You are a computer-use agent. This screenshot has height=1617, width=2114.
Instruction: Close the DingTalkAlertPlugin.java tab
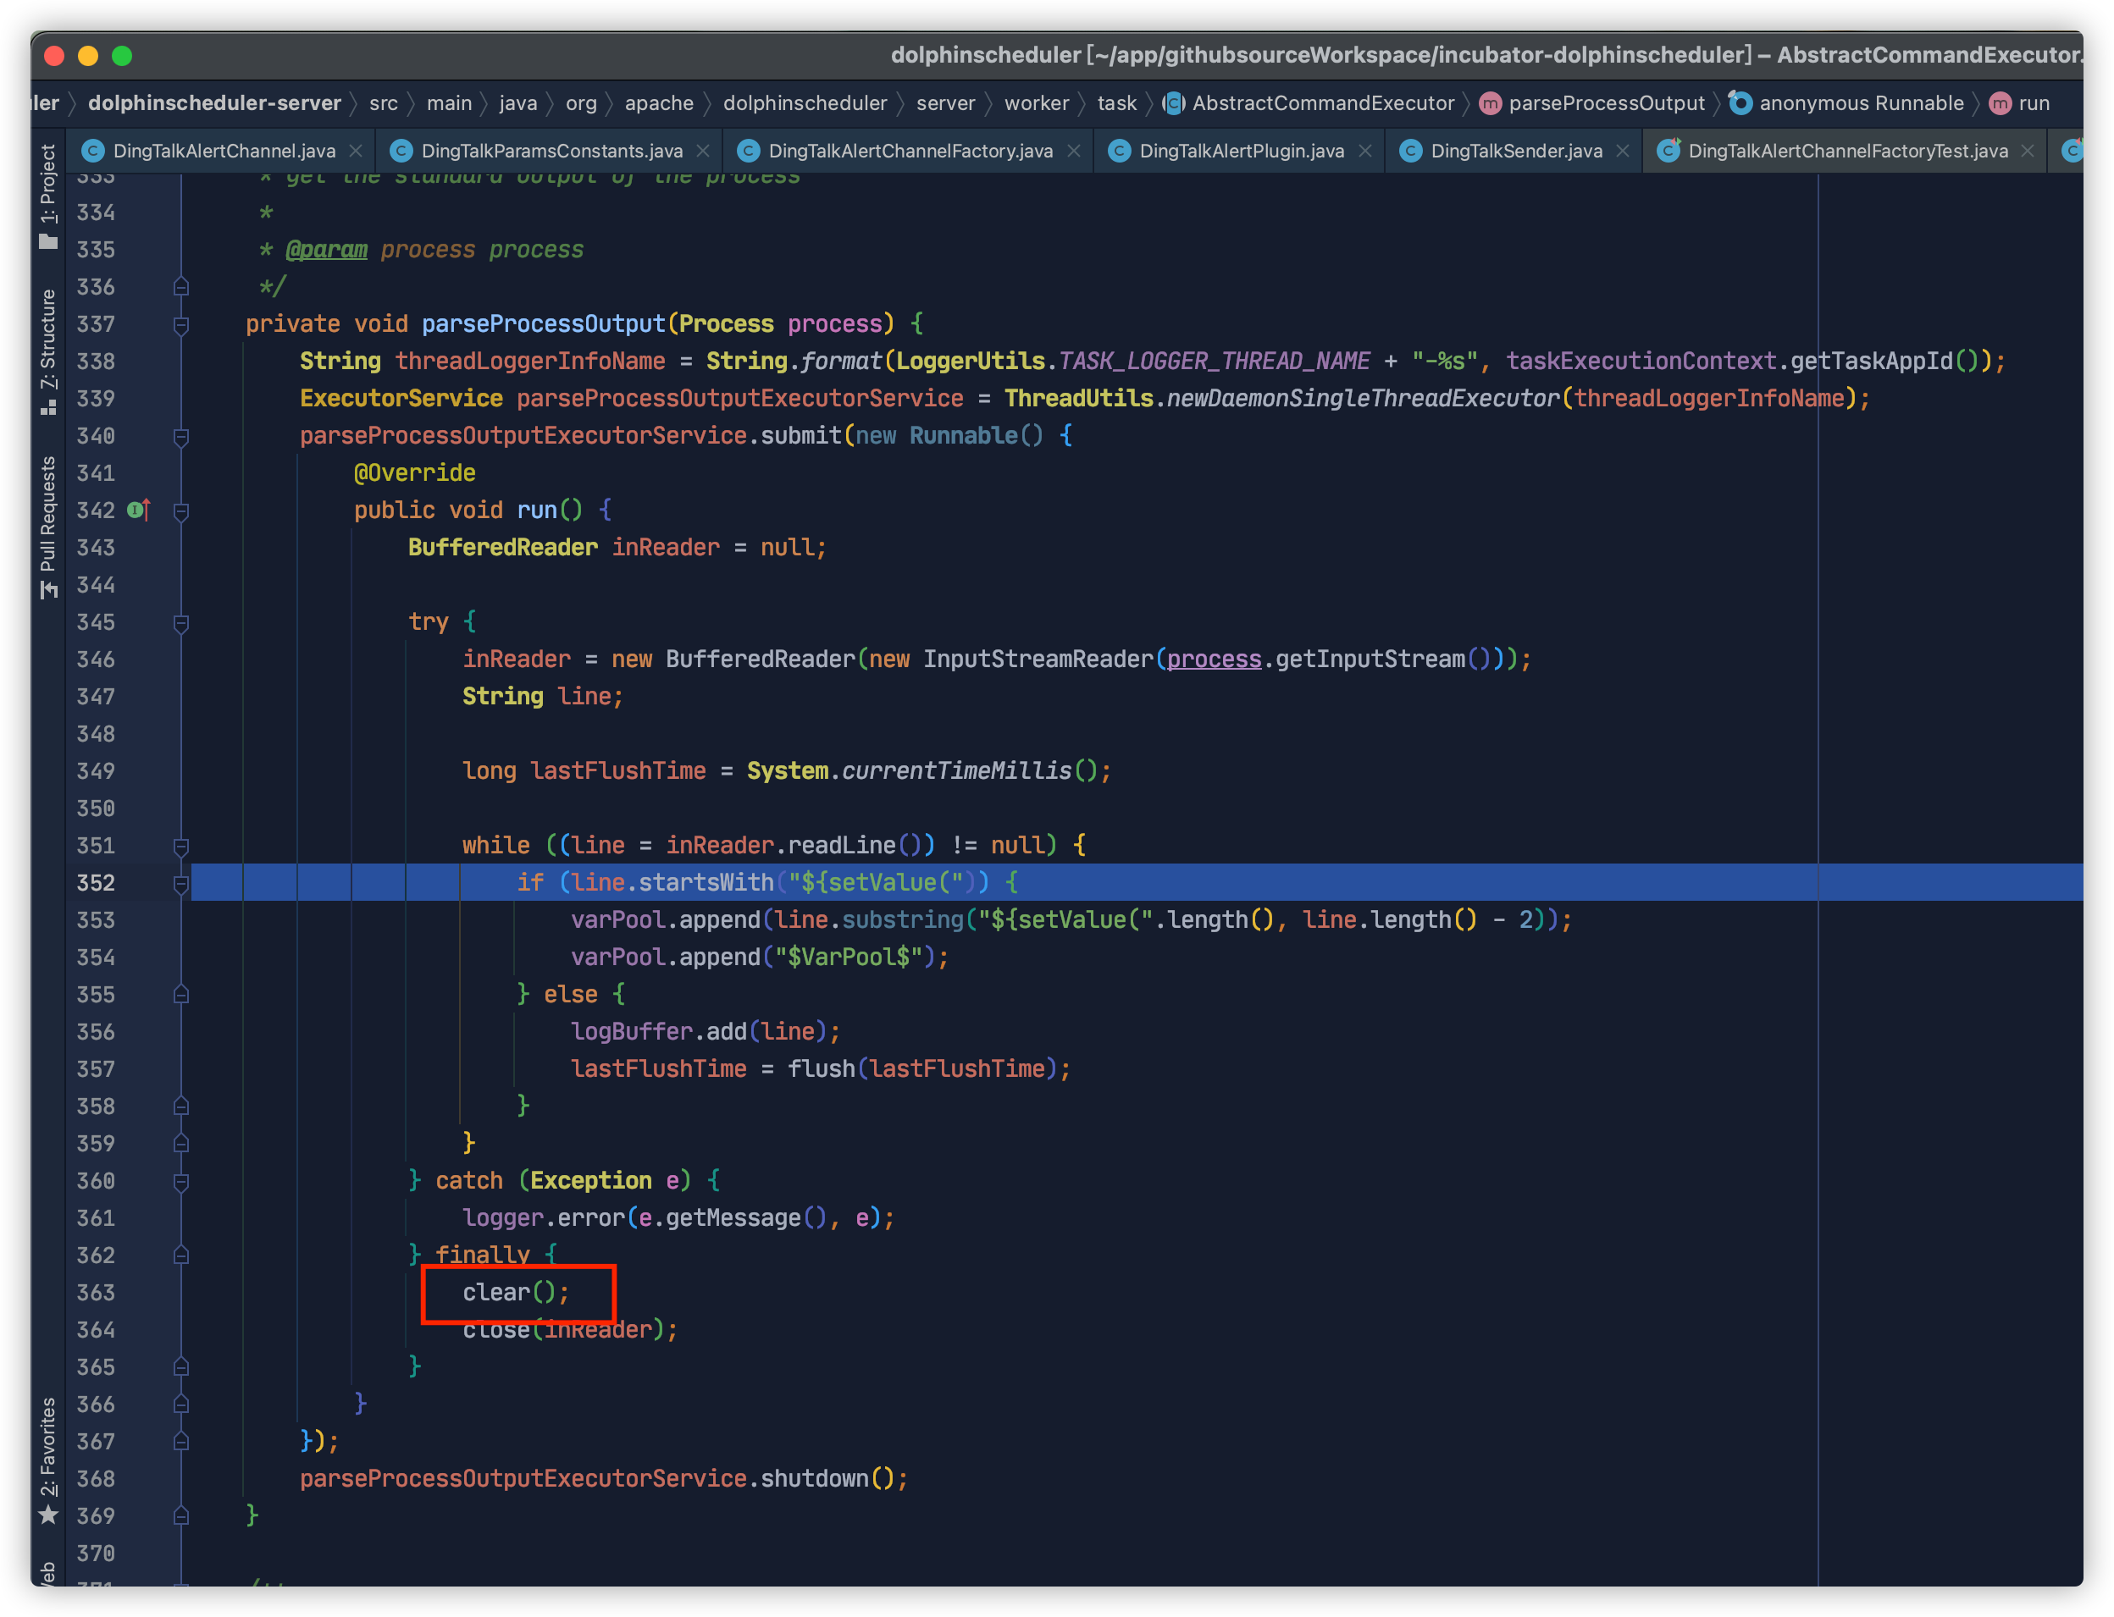(1365, 151)
